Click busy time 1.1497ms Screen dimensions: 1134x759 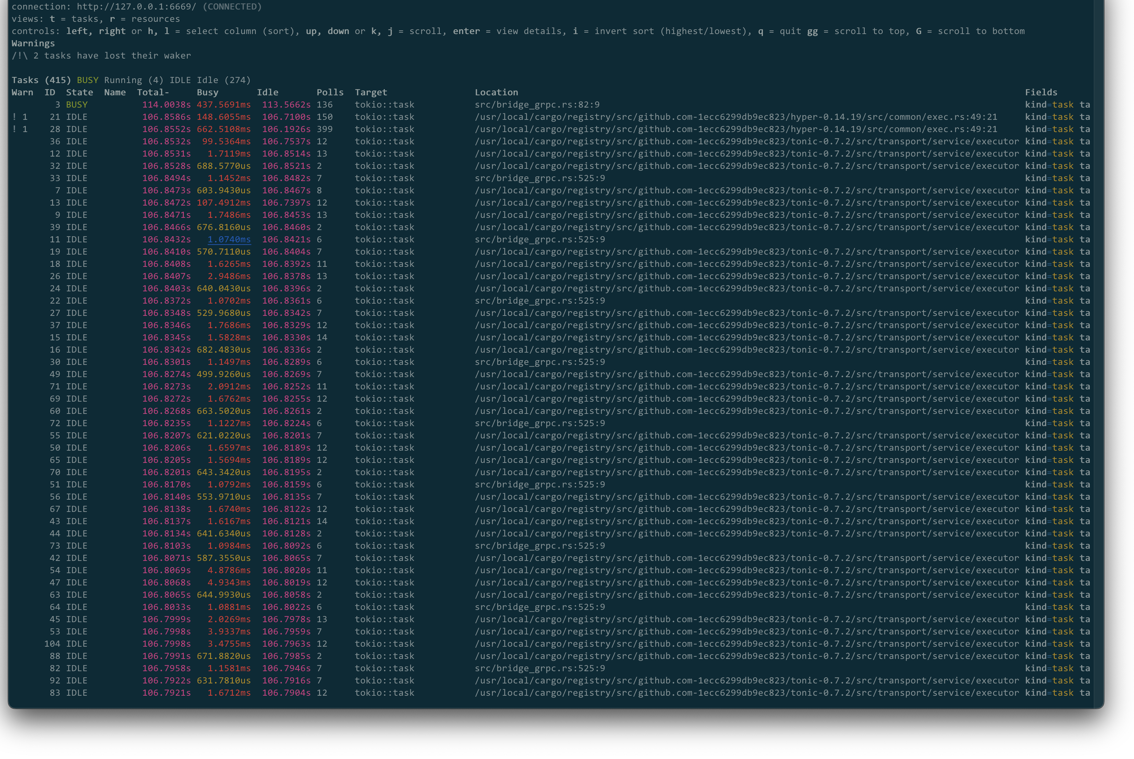tap(229, 362)
